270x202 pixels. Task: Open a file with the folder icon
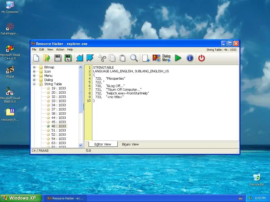(46, 58)
